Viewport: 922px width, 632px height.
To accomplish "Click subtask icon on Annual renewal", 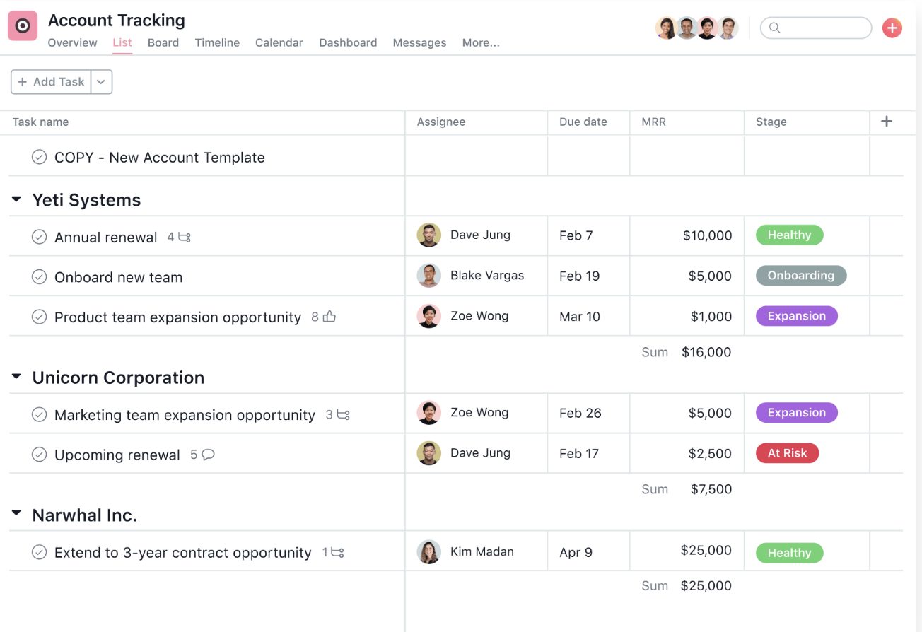I will pyautogui.click(x=185, y=238).
